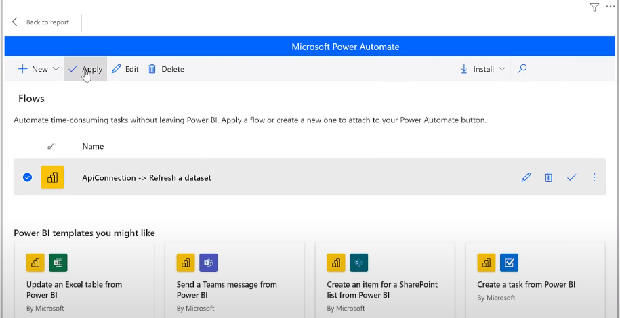This screenshot has height=318, width=620.
Task: Open Send a Teams message template card
Action: 234,280
